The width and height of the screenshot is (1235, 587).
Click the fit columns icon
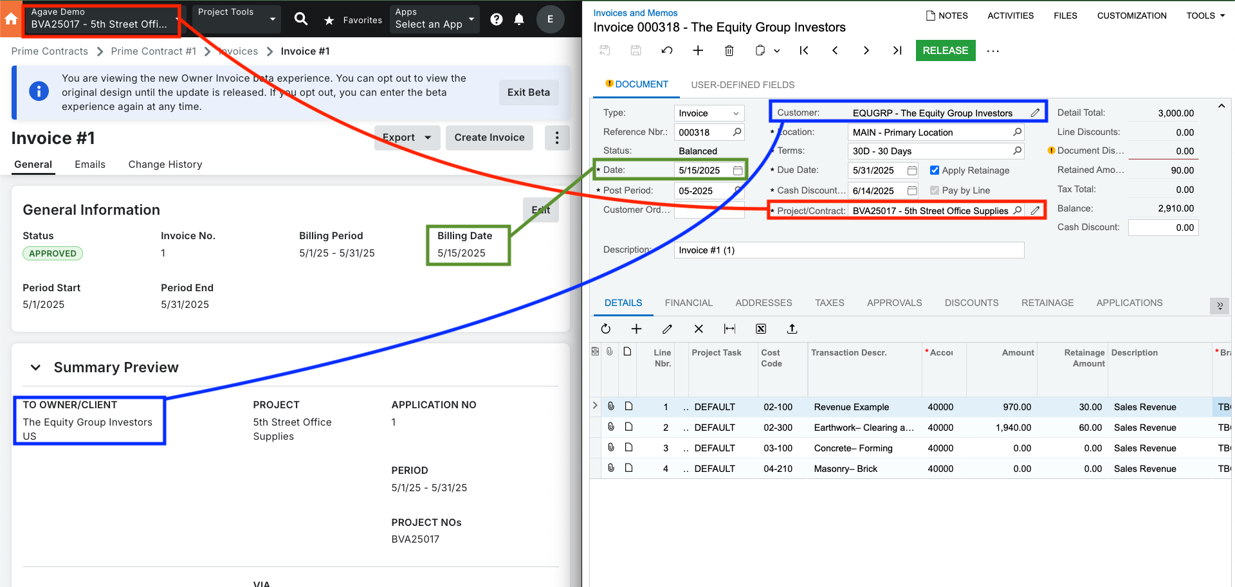click(729, 329)
